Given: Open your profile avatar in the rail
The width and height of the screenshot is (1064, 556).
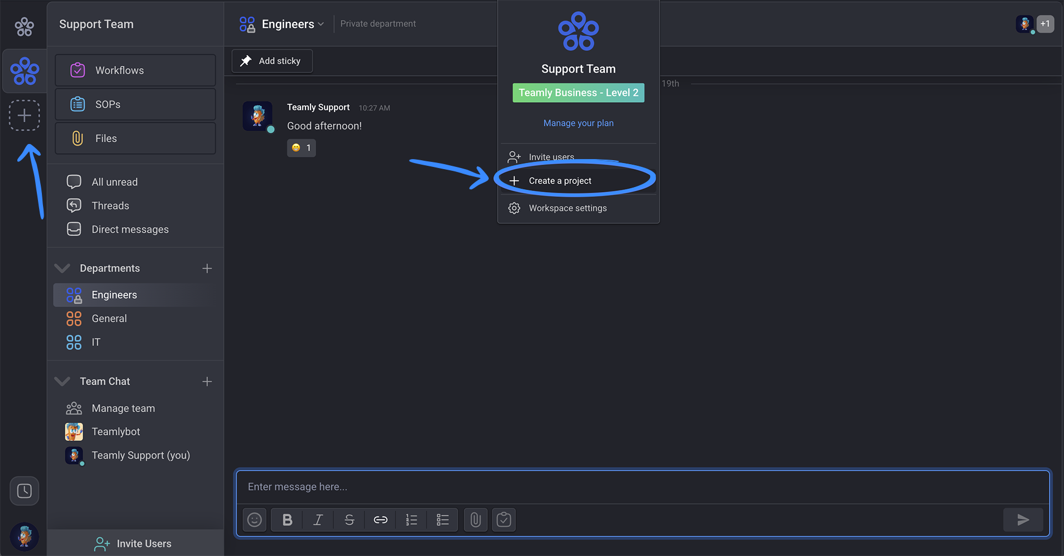Looking at the screenshot, I should 24,536.
